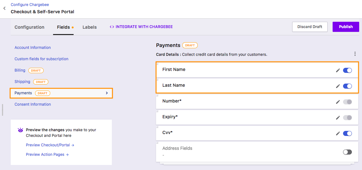Select Account Information in the sidebar
Screen dimensions: 362x170
point(33,48)
